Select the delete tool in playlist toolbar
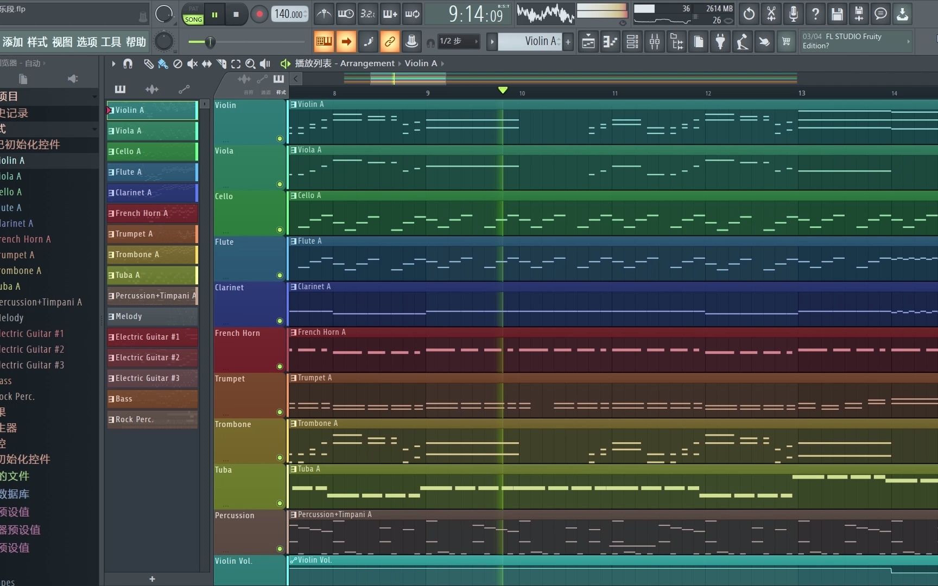938x586 pixels. tap(178, 63)
